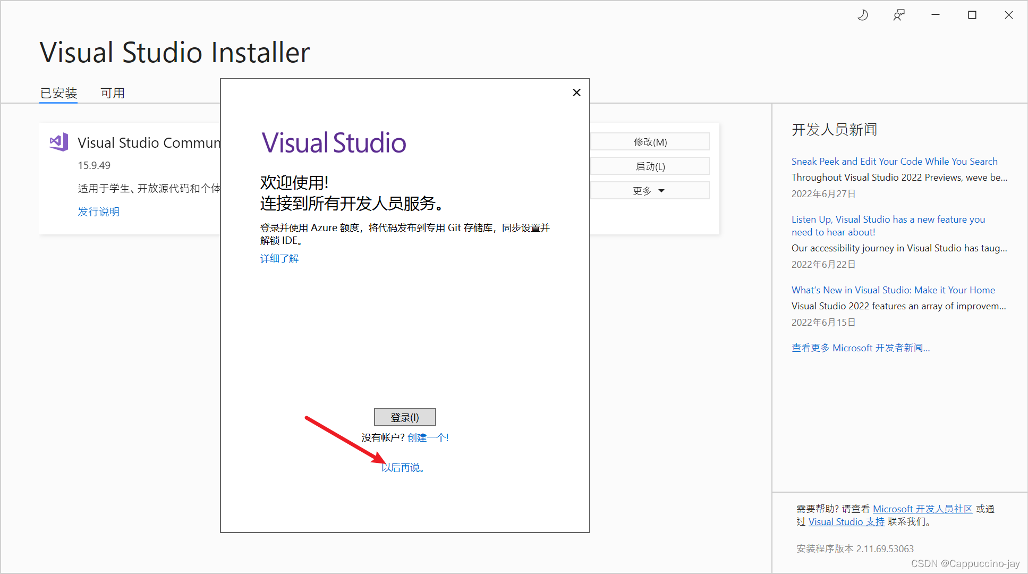Screen dimensions: 1028x574
Task: Click the 没有帐户? text
Action: (383, 437)
